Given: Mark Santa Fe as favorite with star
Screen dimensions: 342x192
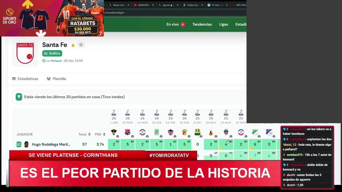Looking at the screenshot, I should 81,45.
